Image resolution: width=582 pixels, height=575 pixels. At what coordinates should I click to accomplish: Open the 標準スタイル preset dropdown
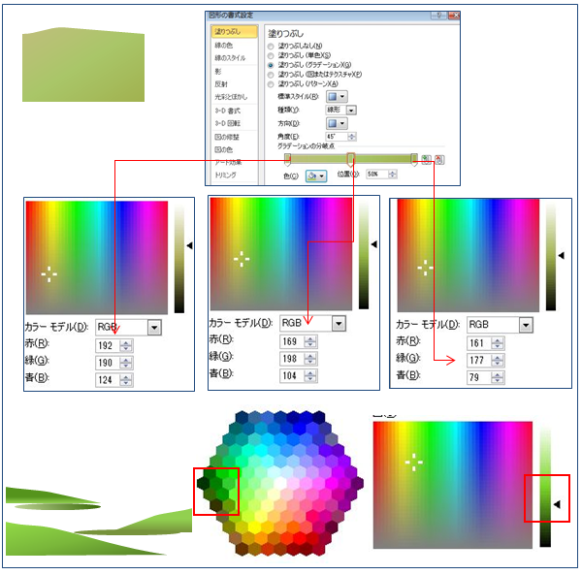[x=339, y=97]
